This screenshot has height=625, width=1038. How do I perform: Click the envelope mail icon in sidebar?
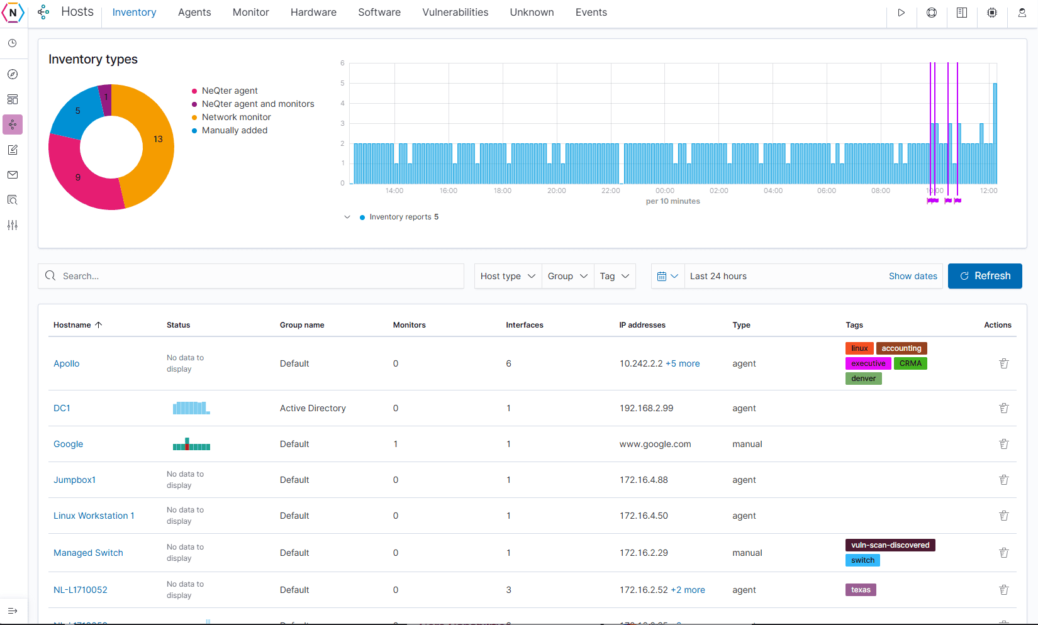pos(13,175)
